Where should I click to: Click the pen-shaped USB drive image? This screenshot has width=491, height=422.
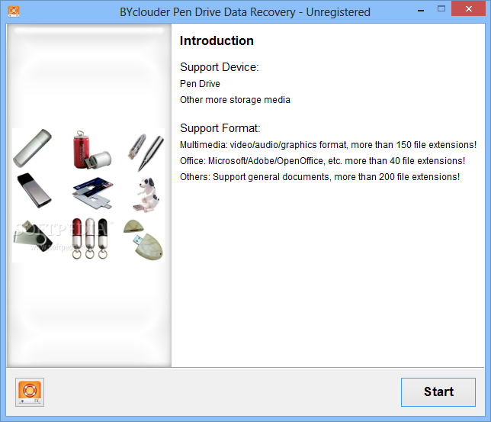[x=146, y=152]
